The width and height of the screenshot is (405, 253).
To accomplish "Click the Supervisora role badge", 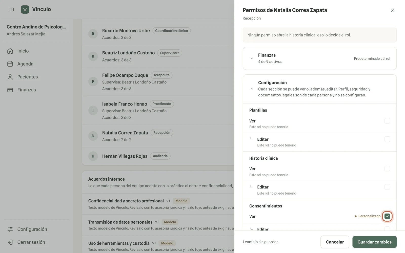I will point(170,53).
